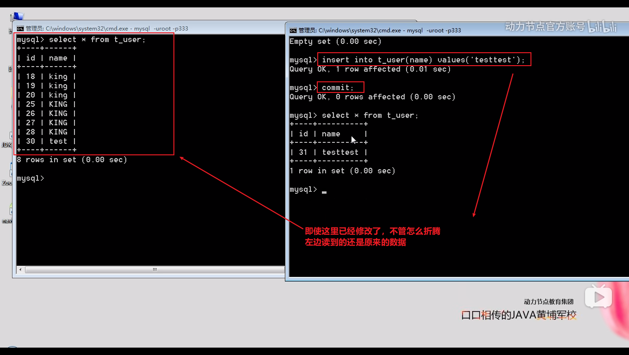Select the row '25 | KING'
Screen dimensions: 629x355
click(47, 104)
